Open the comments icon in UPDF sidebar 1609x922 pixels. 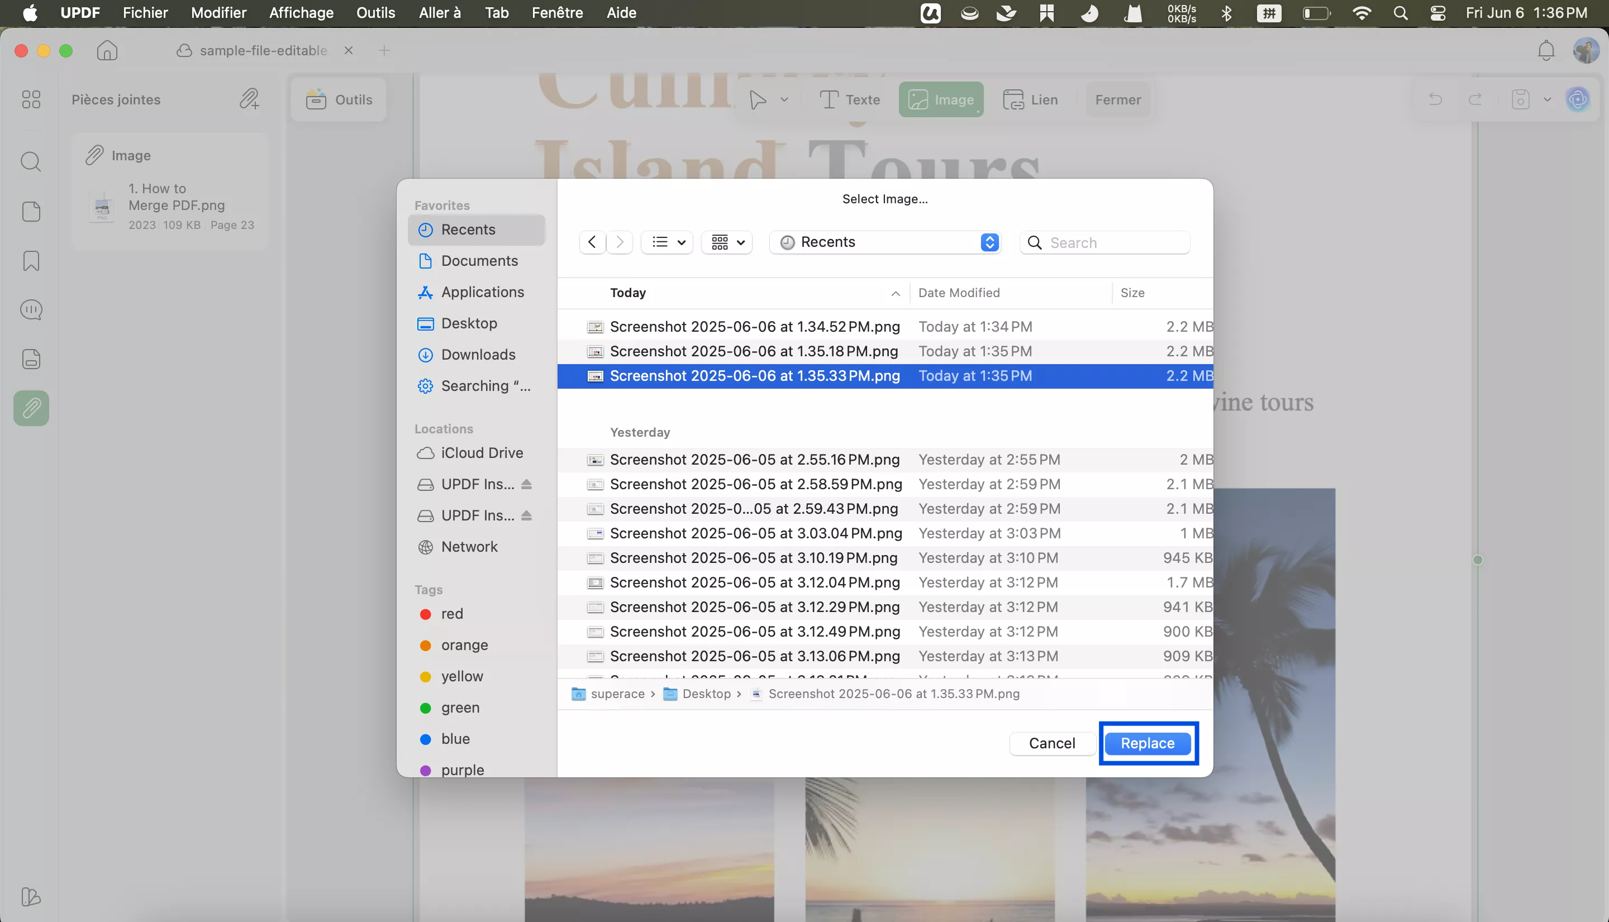point(31,309)
